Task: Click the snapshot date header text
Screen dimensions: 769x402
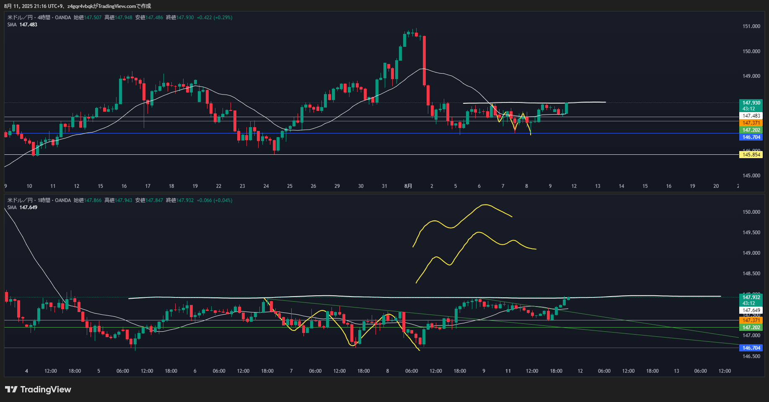Action: 78,6
